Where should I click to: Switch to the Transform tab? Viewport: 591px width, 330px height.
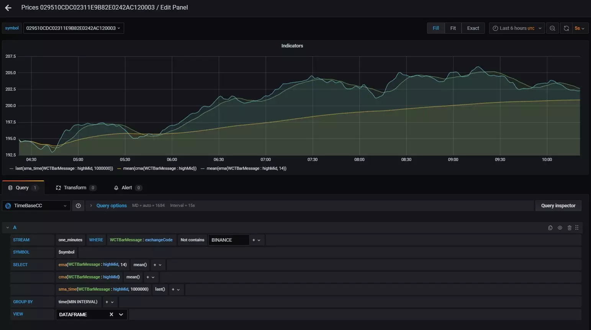tap(76, 188)
